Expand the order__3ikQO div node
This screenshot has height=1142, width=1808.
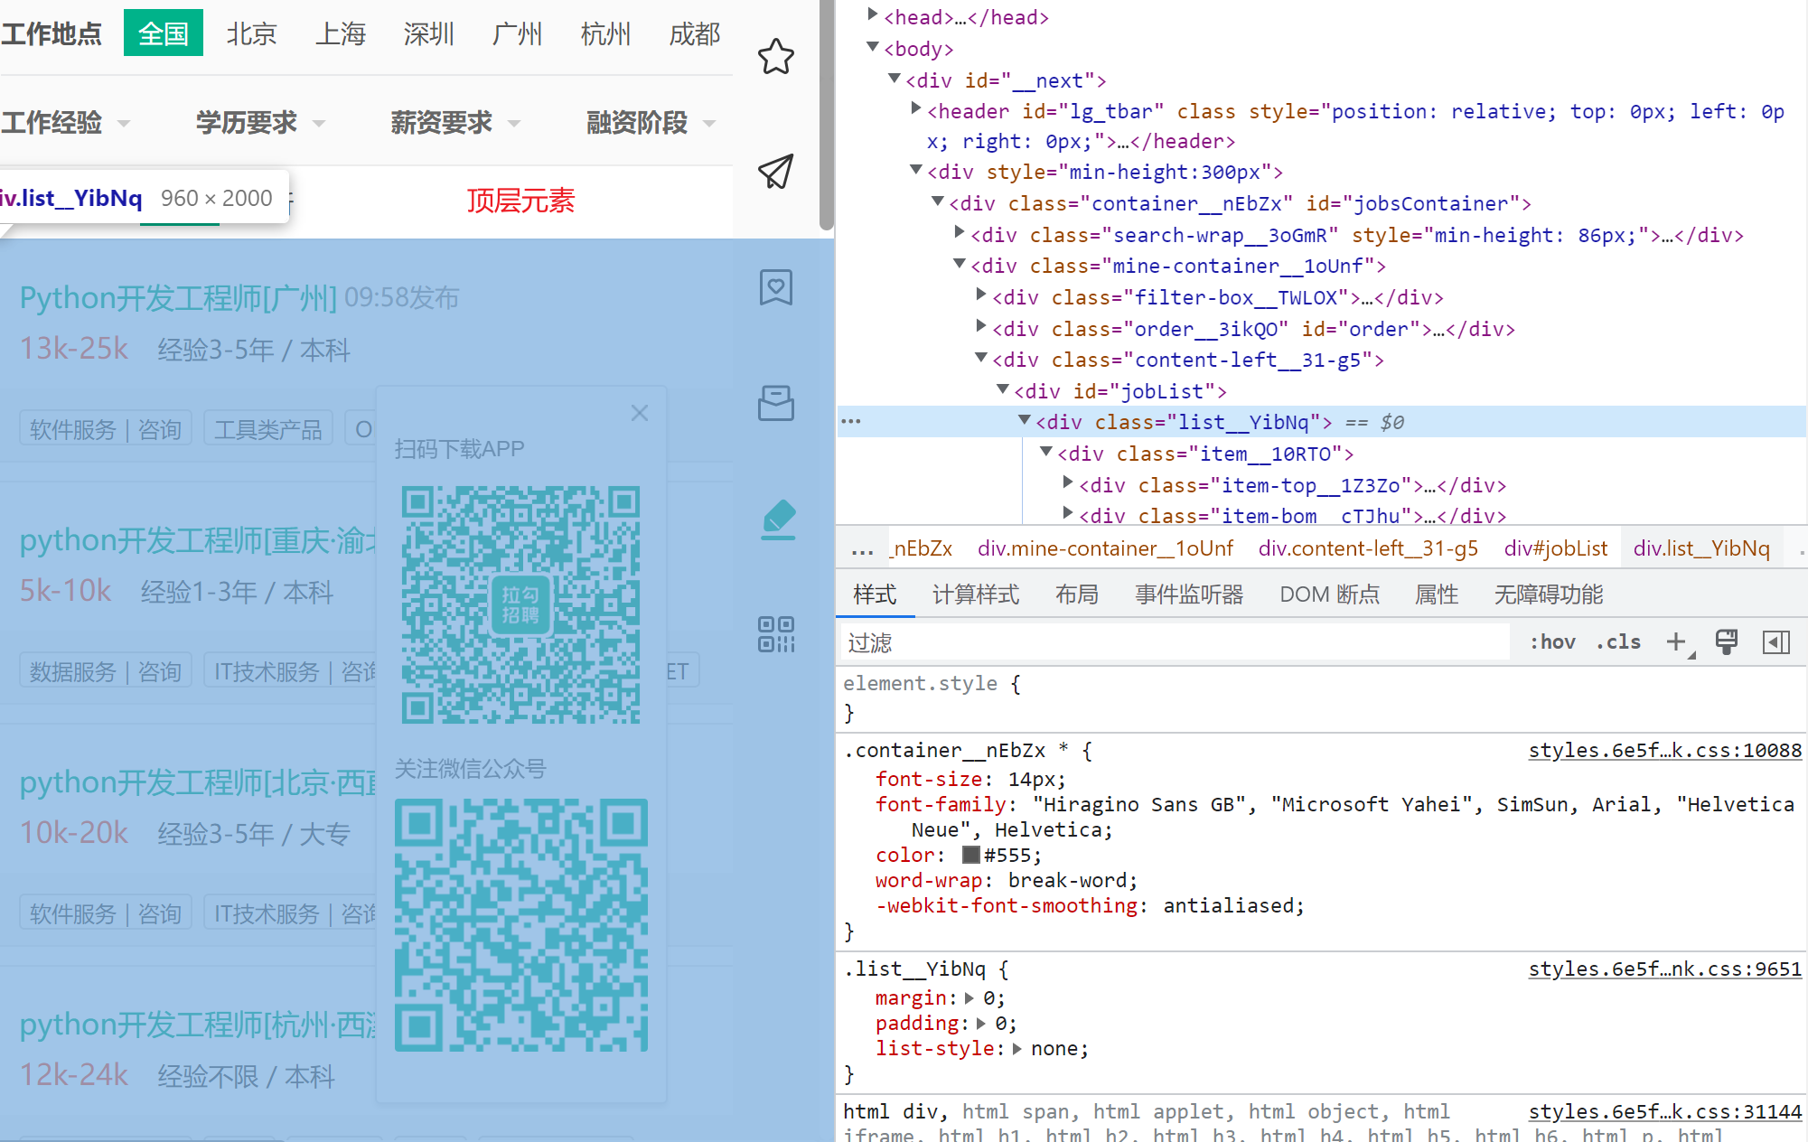980,327
